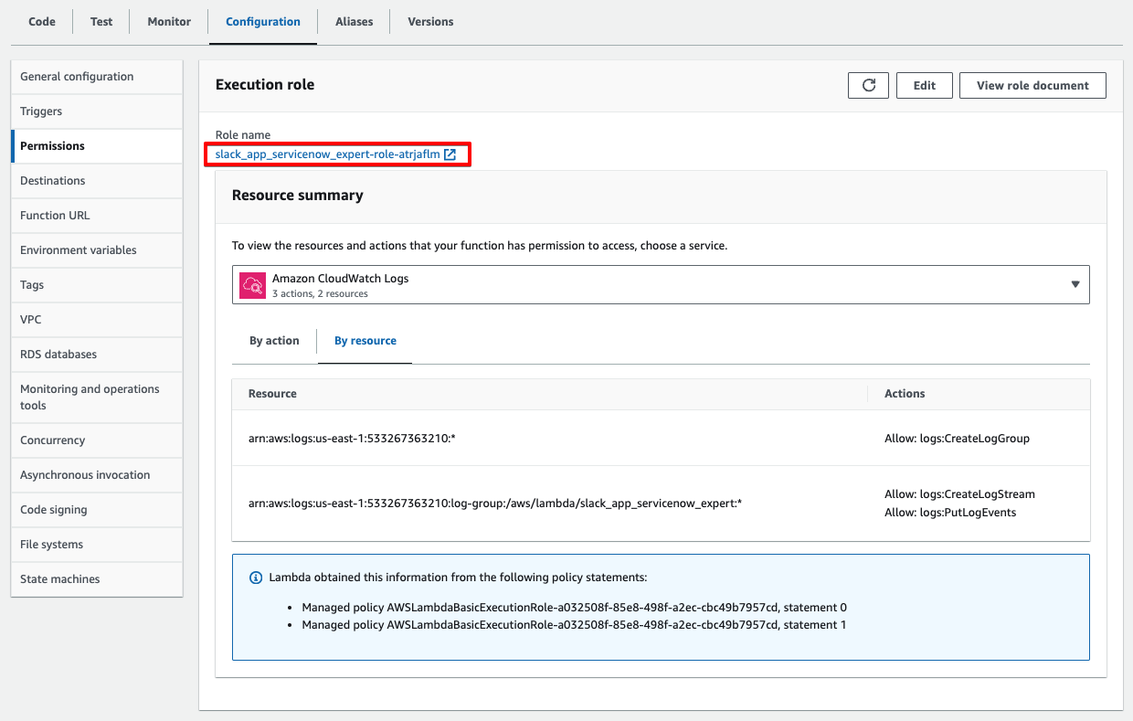Open Function URL in sidebar

[x=97, y=216]
